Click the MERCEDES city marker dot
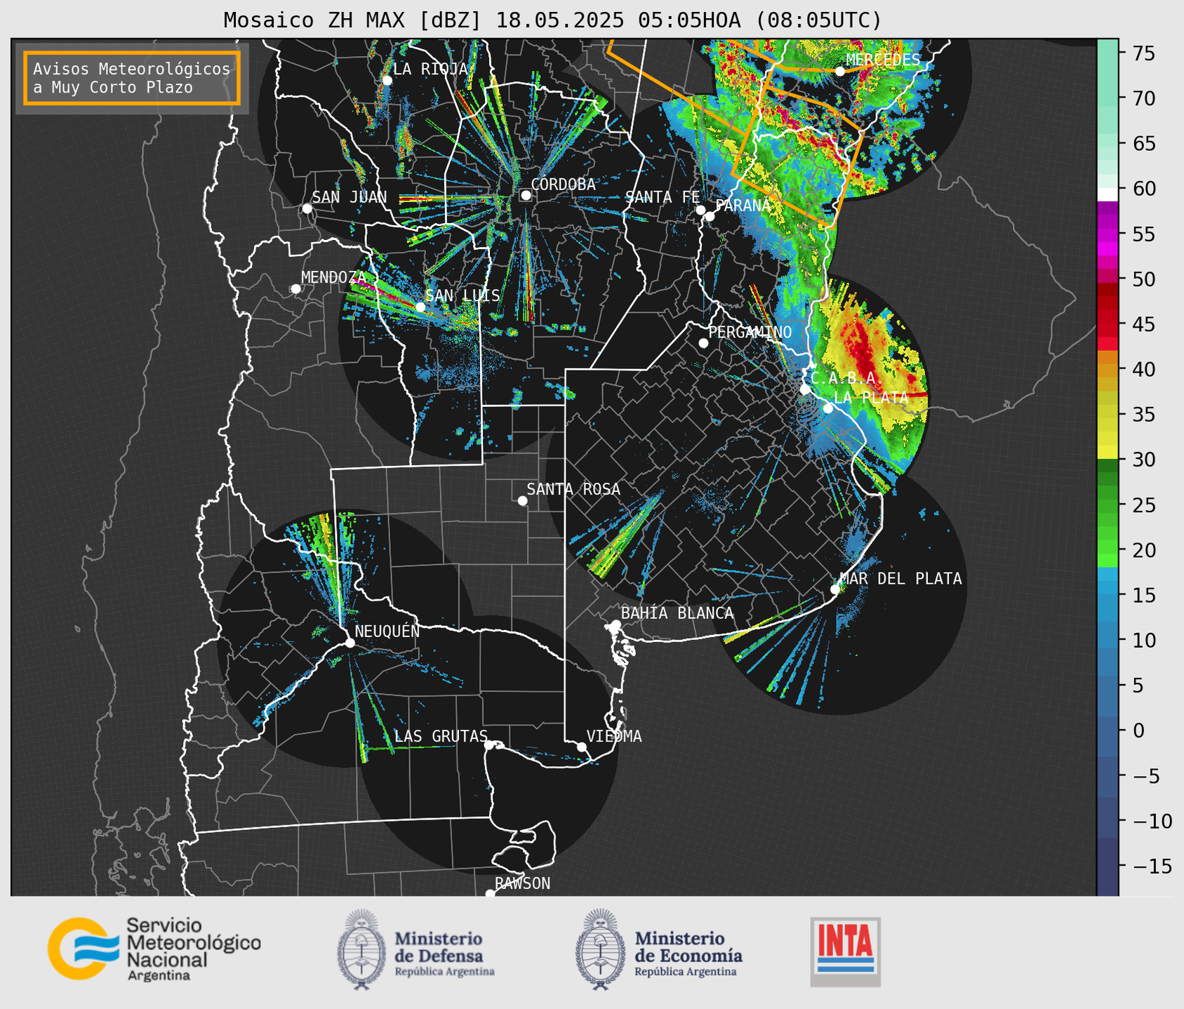The height and width of the screenshot is (1009, 1184). point(840,71)
